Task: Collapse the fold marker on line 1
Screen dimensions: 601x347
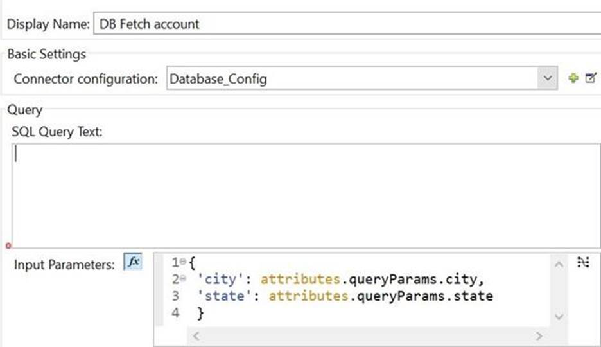Action: 183,262
